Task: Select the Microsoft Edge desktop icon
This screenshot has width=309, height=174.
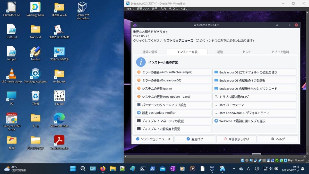Action: click(59, 120)
